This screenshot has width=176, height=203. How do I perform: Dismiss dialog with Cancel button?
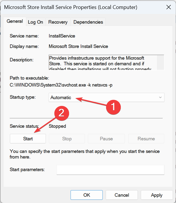coord(122,195)
